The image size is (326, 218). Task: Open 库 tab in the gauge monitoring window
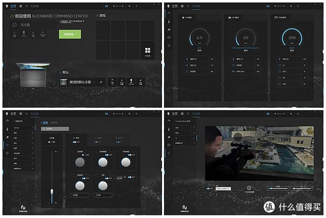tap(182, 6)
